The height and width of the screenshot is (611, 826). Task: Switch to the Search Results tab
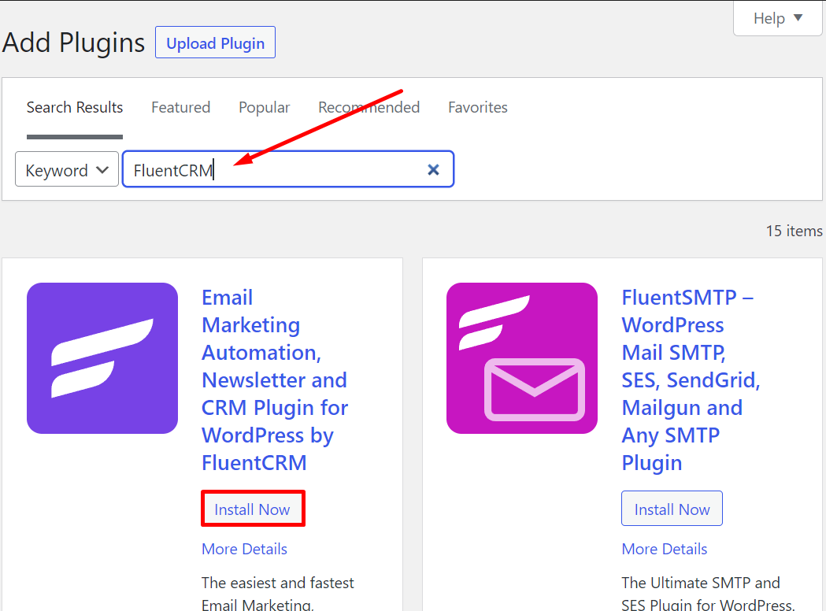coord(75,107)
